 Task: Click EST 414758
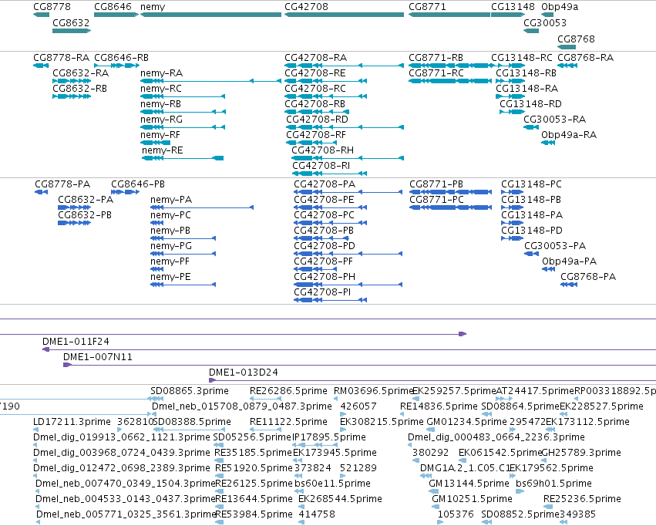point(317,514)
